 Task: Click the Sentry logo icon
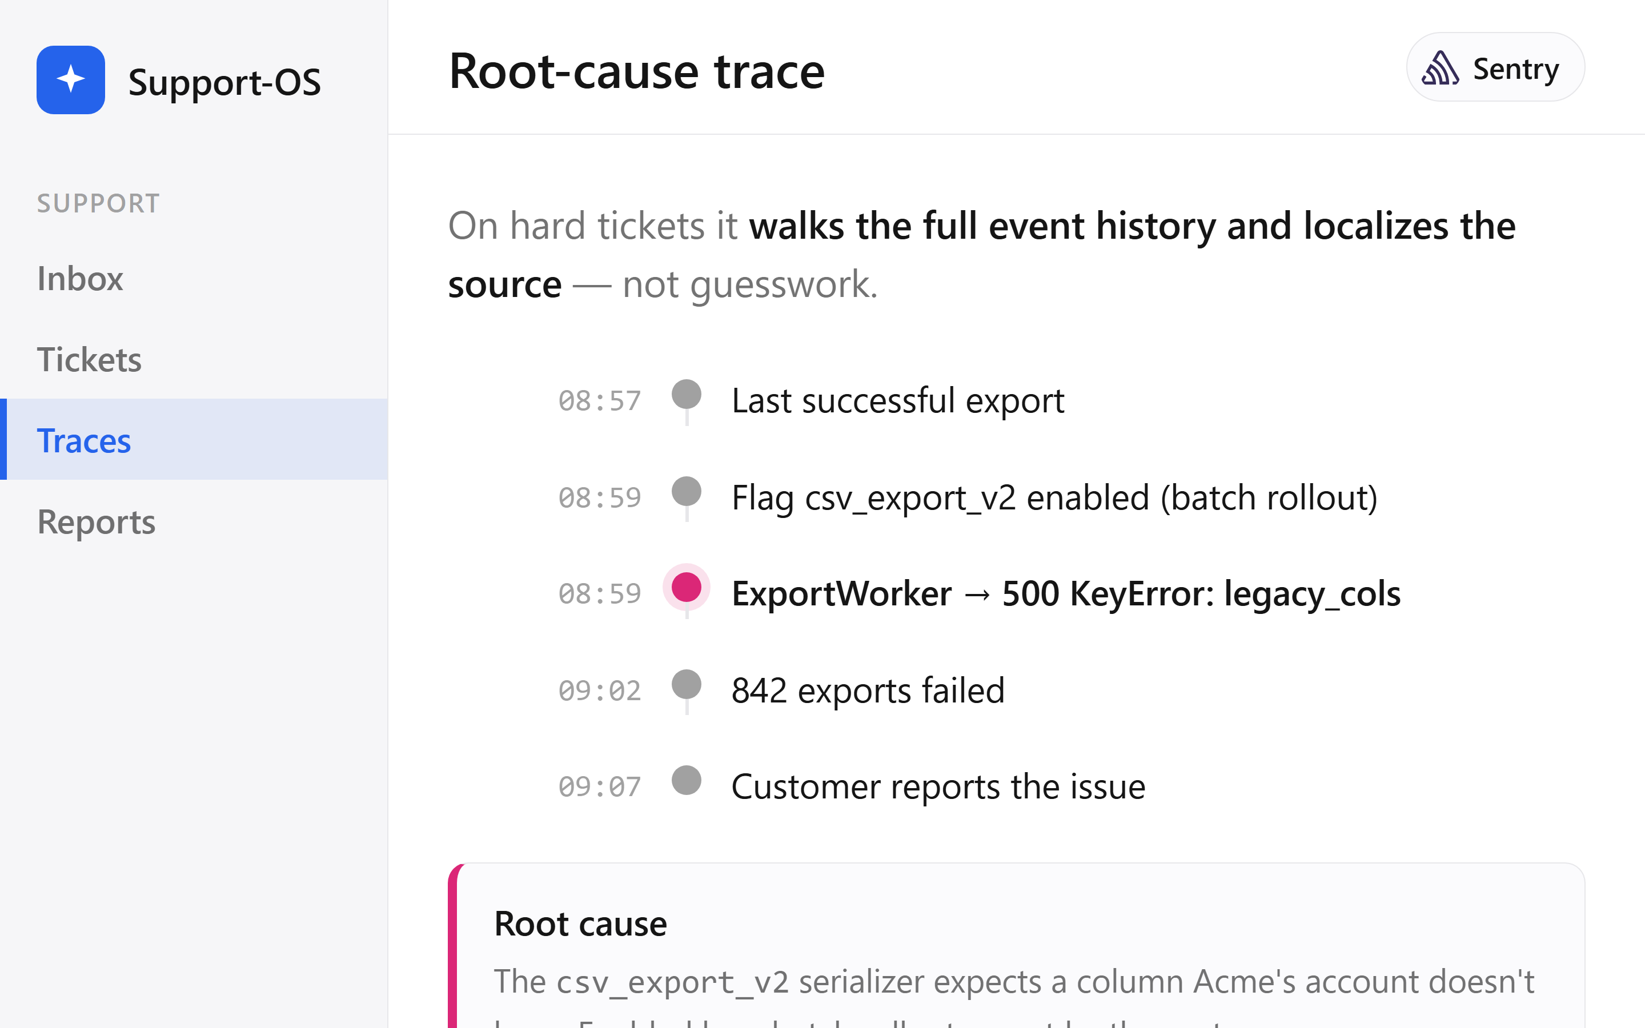[x=1441, y=68]
